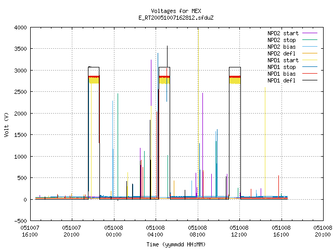
Task: Select the 'NPD2 start' legend label
Action: 283,33
